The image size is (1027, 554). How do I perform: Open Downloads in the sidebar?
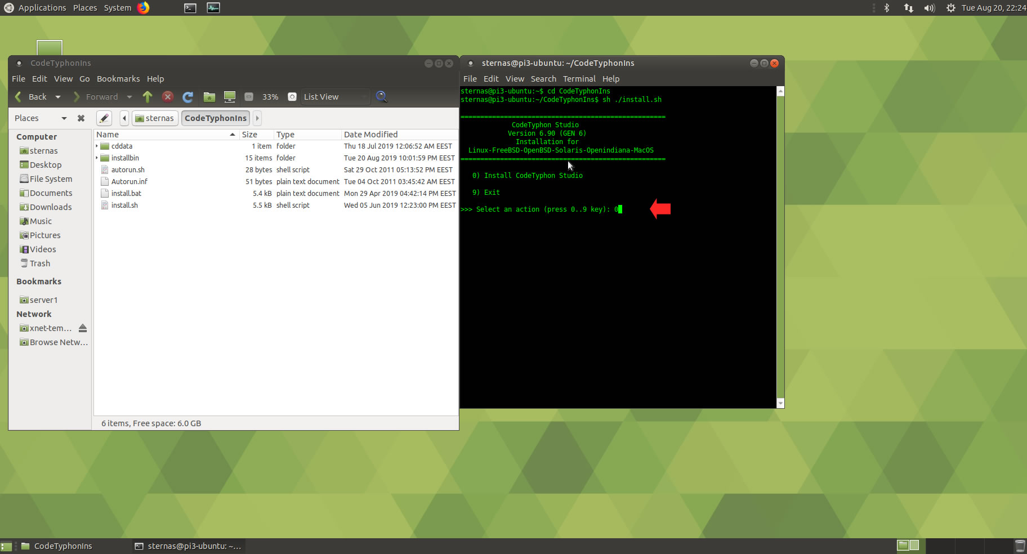tap(51, 207)
